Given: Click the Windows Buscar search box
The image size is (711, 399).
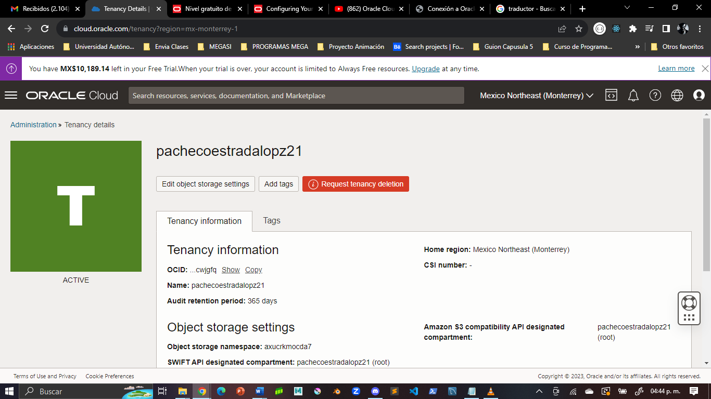Looking at the screenshot, I should point(86,391).
